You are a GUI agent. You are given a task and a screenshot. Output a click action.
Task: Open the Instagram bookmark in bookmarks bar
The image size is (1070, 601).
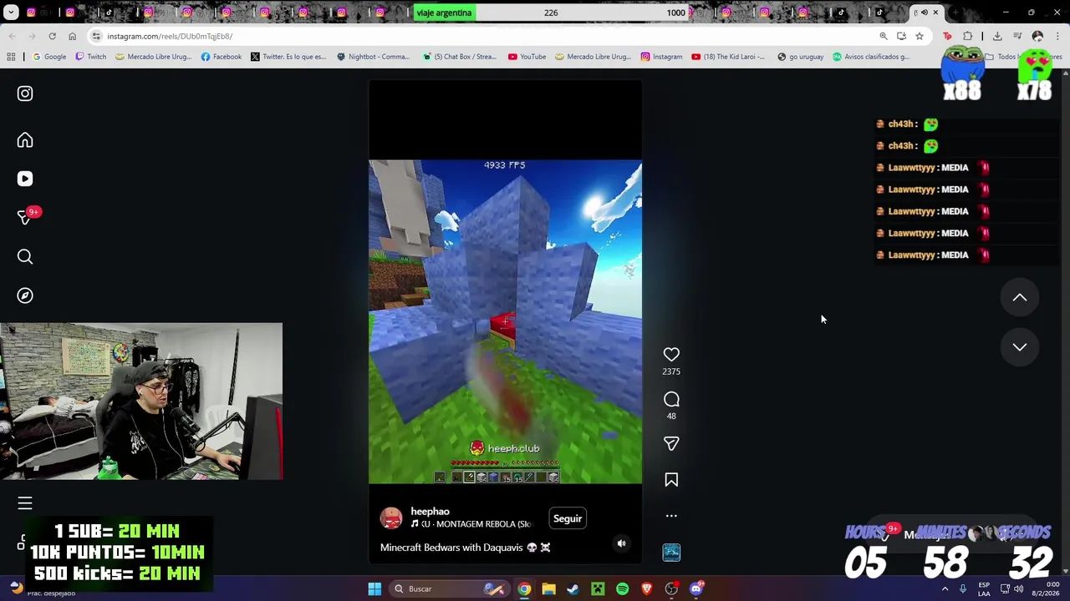(661, 57)
